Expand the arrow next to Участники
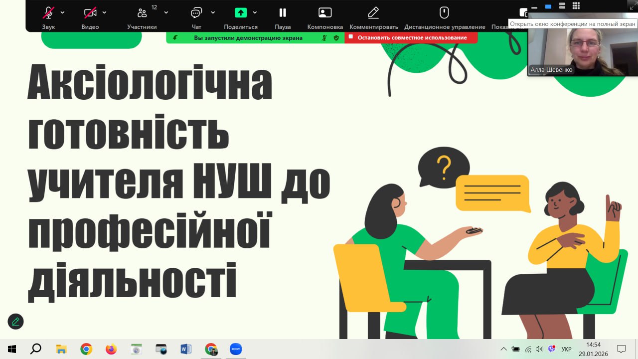638x359 pixels. (x=166, y=12)
